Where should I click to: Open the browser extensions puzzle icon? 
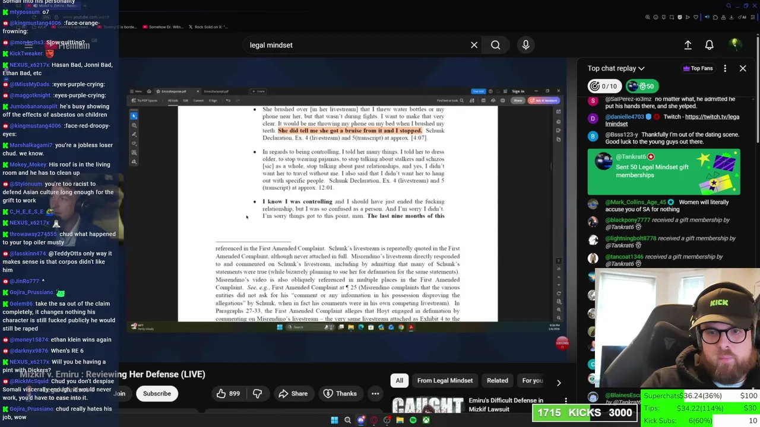tap(715, 17)
